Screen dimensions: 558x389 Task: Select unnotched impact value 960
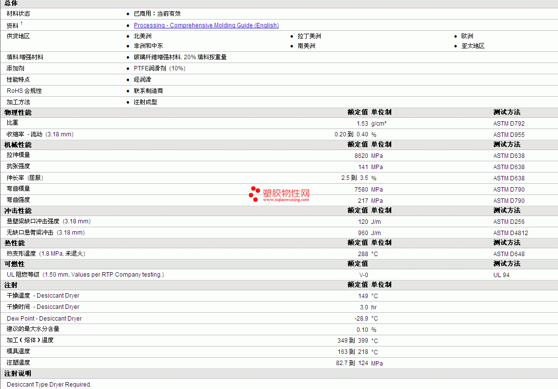(363, 233)
